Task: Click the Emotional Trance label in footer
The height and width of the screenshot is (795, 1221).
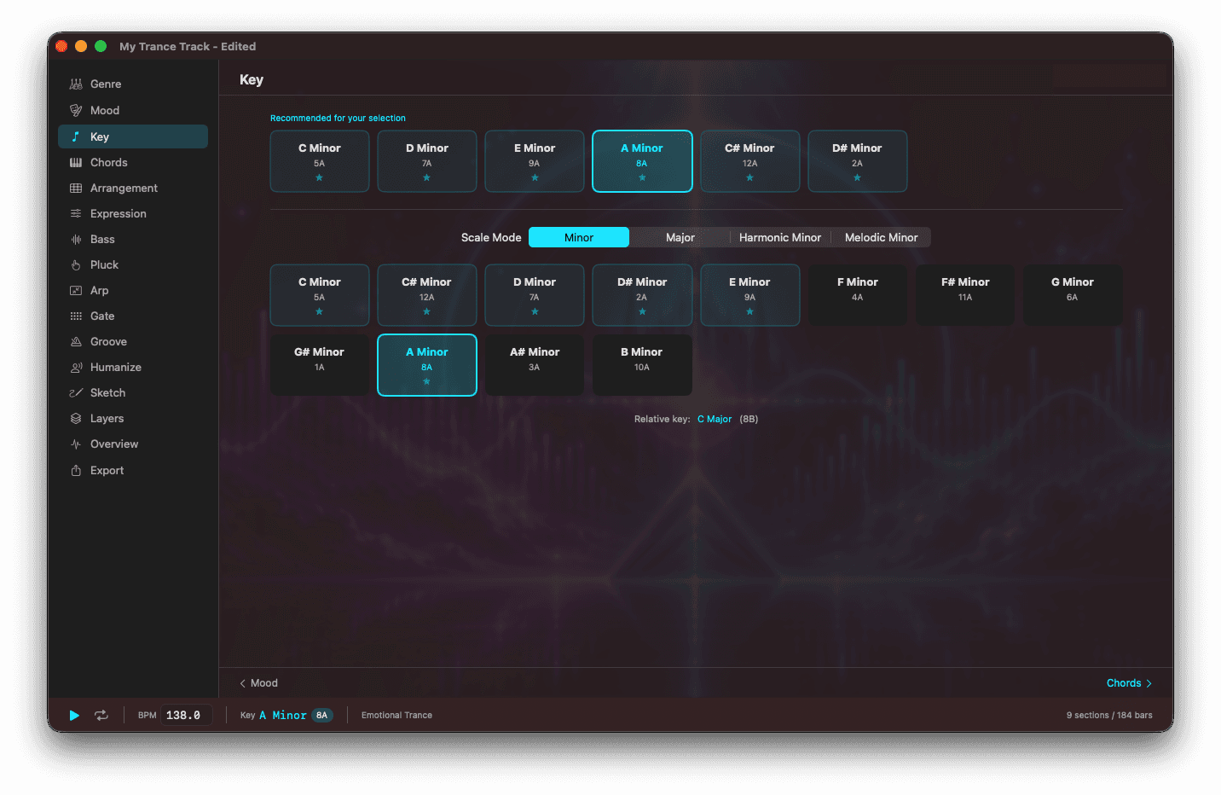Action: point(396,716)
